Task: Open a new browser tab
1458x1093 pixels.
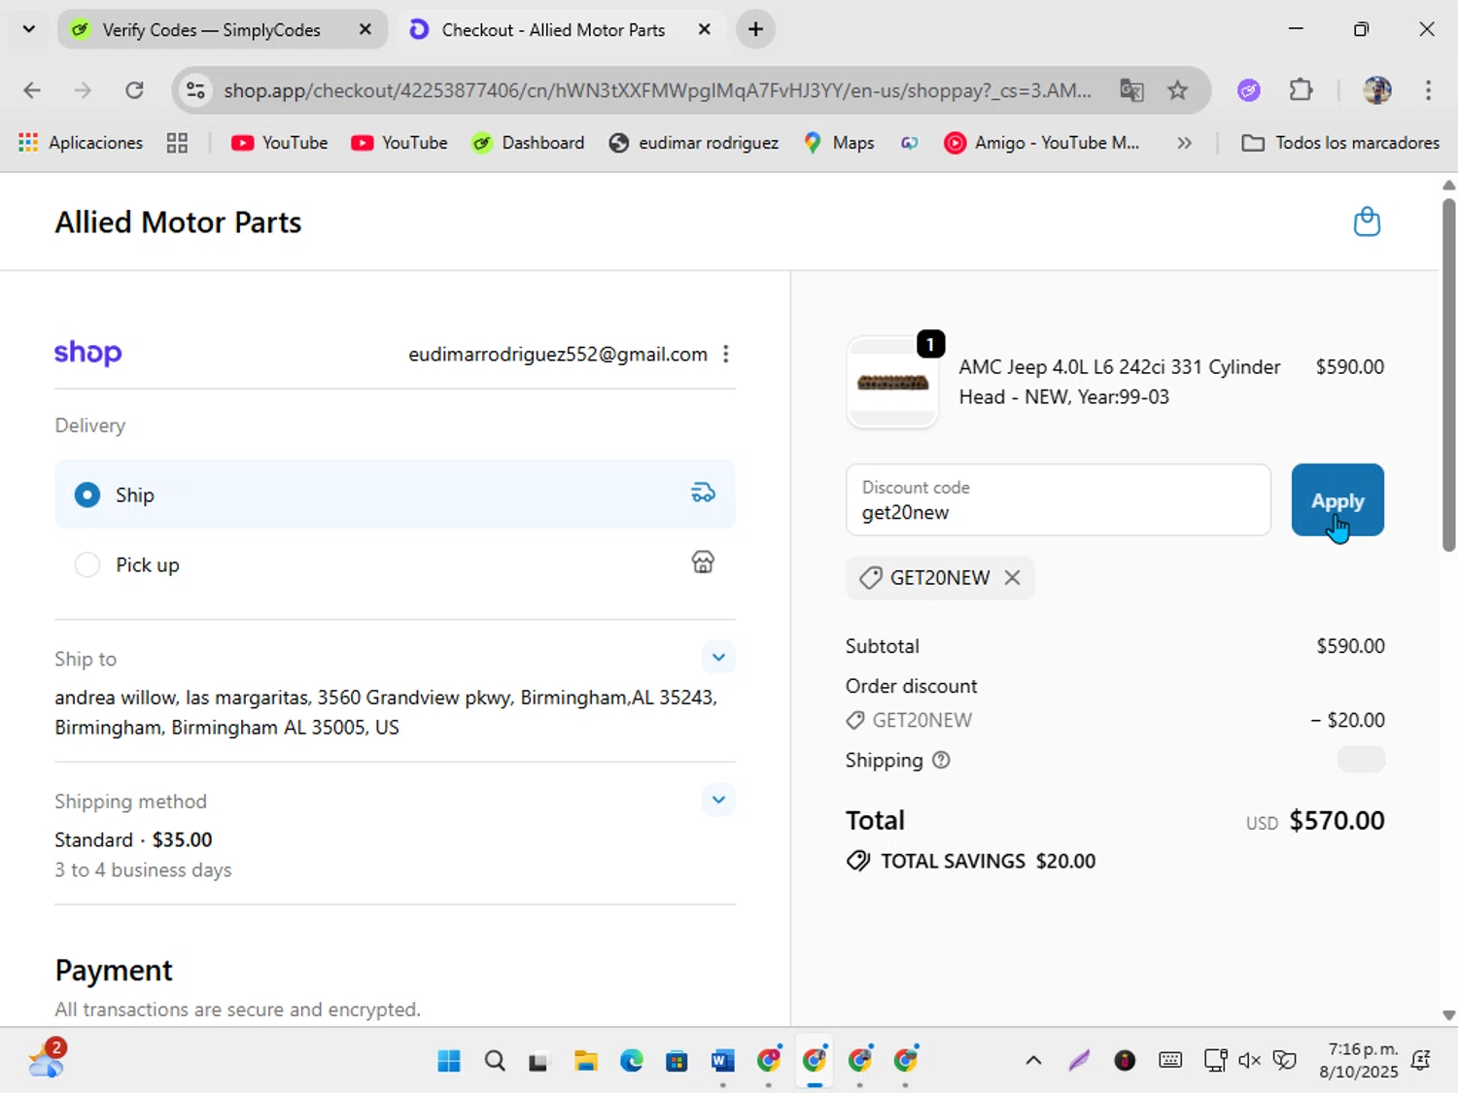Action: coord(755,30)
